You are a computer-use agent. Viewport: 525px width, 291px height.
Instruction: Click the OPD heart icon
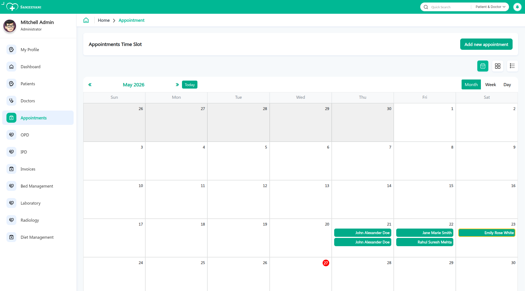(11, 135)
